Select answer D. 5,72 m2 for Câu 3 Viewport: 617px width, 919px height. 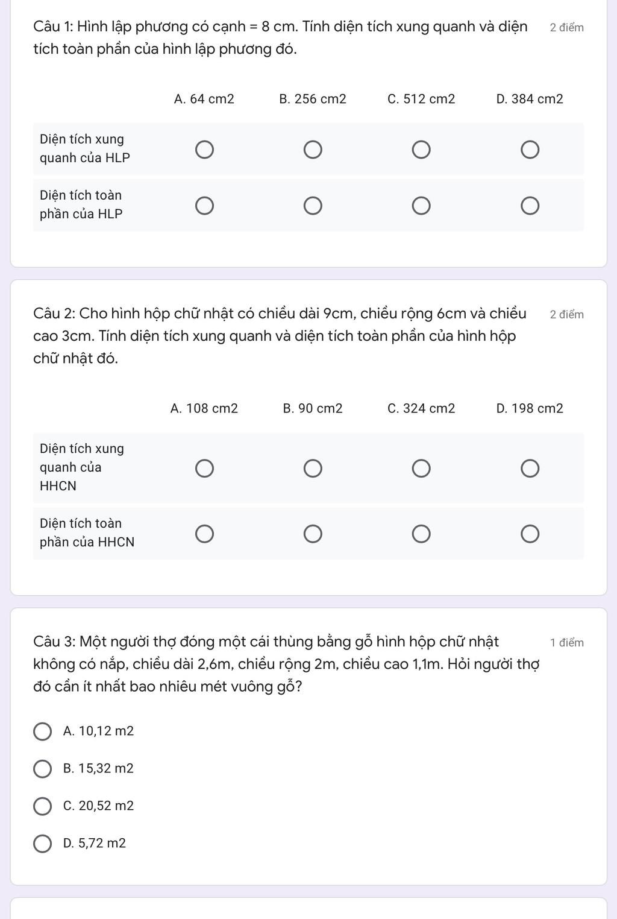click(x=42, y=844)
